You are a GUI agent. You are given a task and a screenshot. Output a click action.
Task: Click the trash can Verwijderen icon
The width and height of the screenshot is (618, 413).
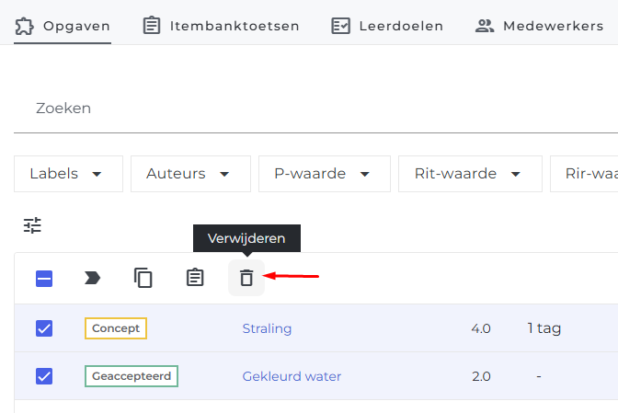pyautogui.click(x=246, y=278)
